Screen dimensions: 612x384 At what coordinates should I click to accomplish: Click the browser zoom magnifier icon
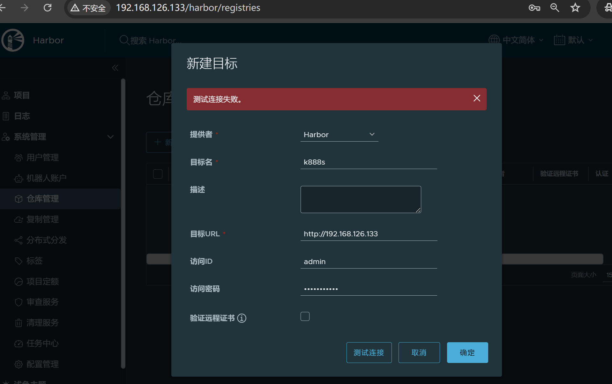click(555, 8)
